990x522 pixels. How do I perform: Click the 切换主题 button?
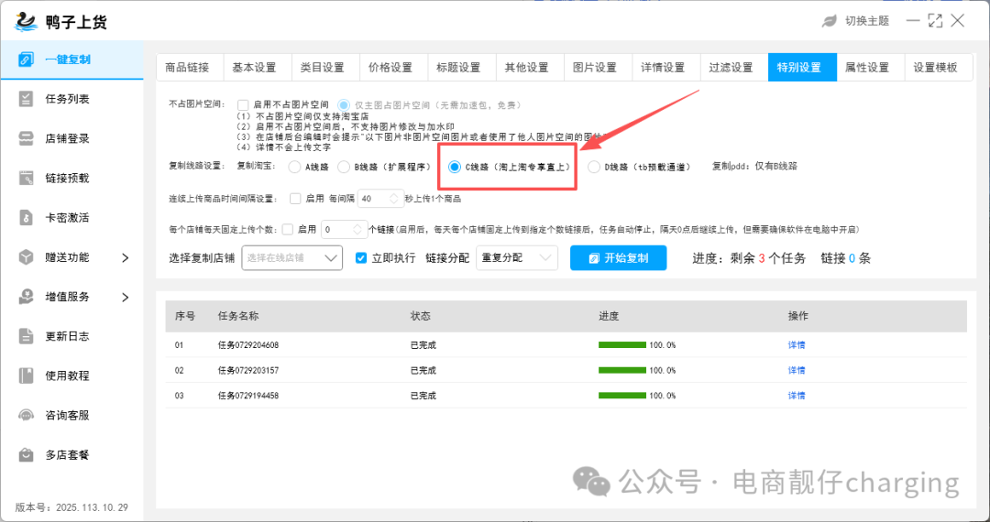pos(867,21)
